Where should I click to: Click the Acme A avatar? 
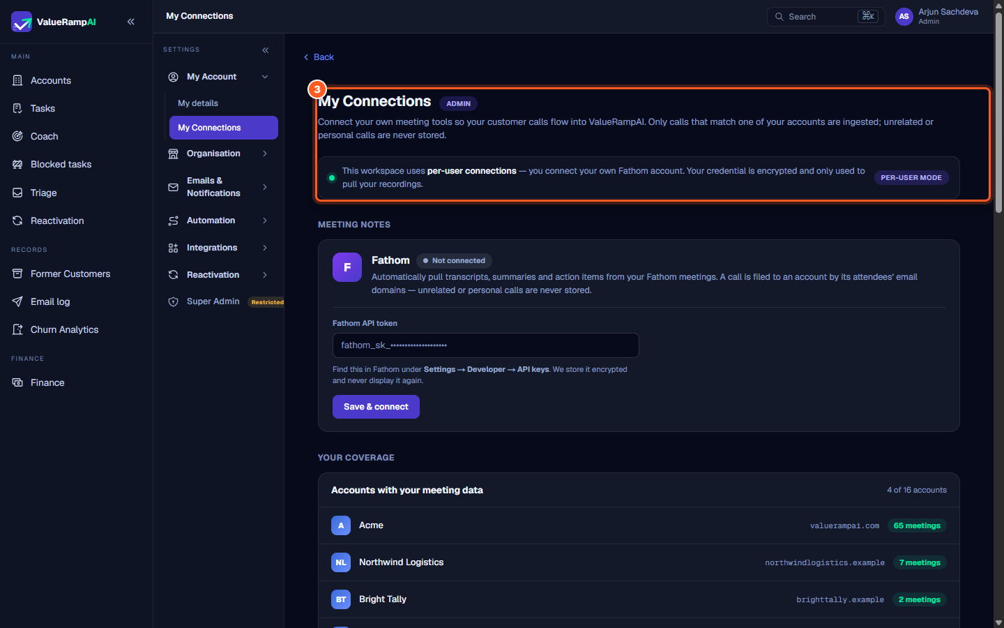coord(341,525)
